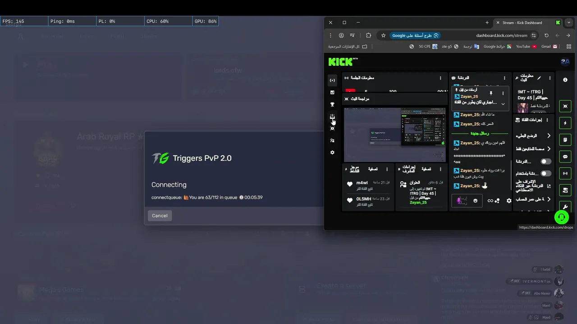Viewport: 577px width, 324px height.
Task: Open Chrome main three-dot menu
Action: pyautogui.click(x=330, y=36)
